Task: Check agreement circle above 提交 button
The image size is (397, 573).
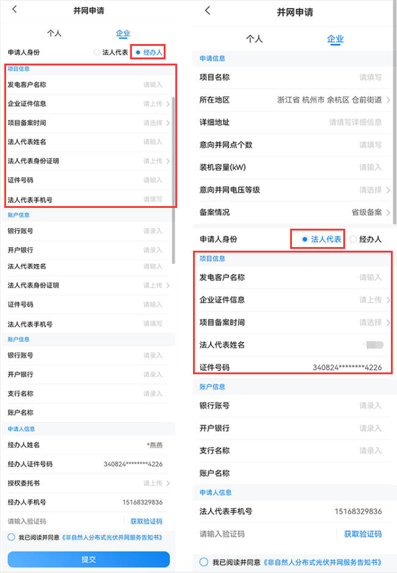Action: point(12,537)
